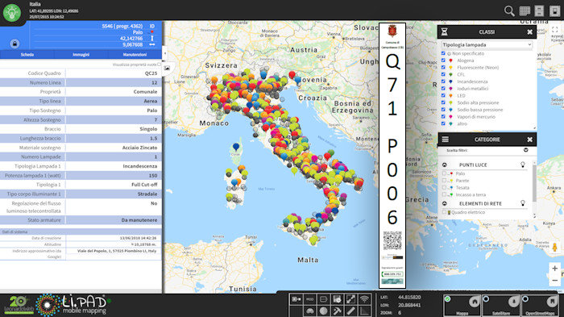This screenshot has height=317, width=564.
Task: Click the camera tool in bottom toolbar
Action: click(x=296, y=299)
